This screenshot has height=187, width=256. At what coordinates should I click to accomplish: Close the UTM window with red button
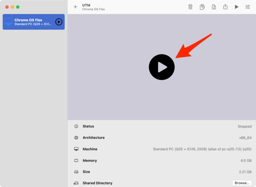coord(7,7)
